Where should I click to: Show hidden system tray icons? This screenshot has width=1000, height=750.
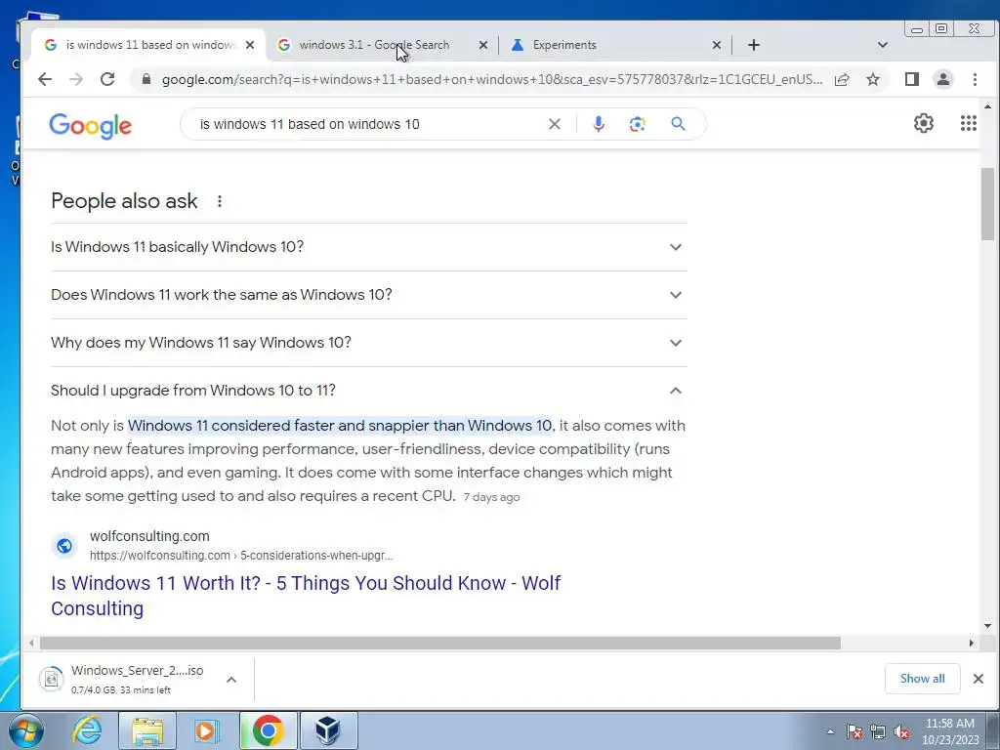pyautogui.click(x=830, y=732)
